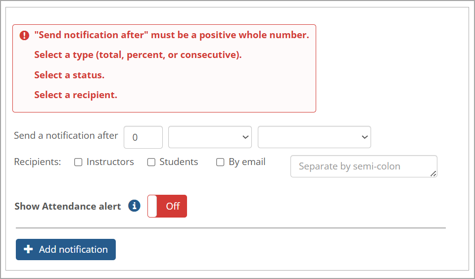The width and height of the screenshot is (475, 279).
Task: Enable the Students recipient checkbox
Action: coord(151,162)
